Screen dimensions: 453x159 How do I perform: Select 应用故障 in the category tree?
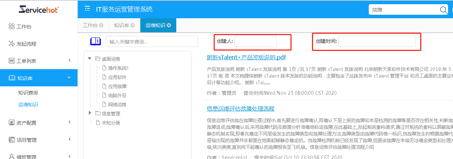click(x=117, y=86)
